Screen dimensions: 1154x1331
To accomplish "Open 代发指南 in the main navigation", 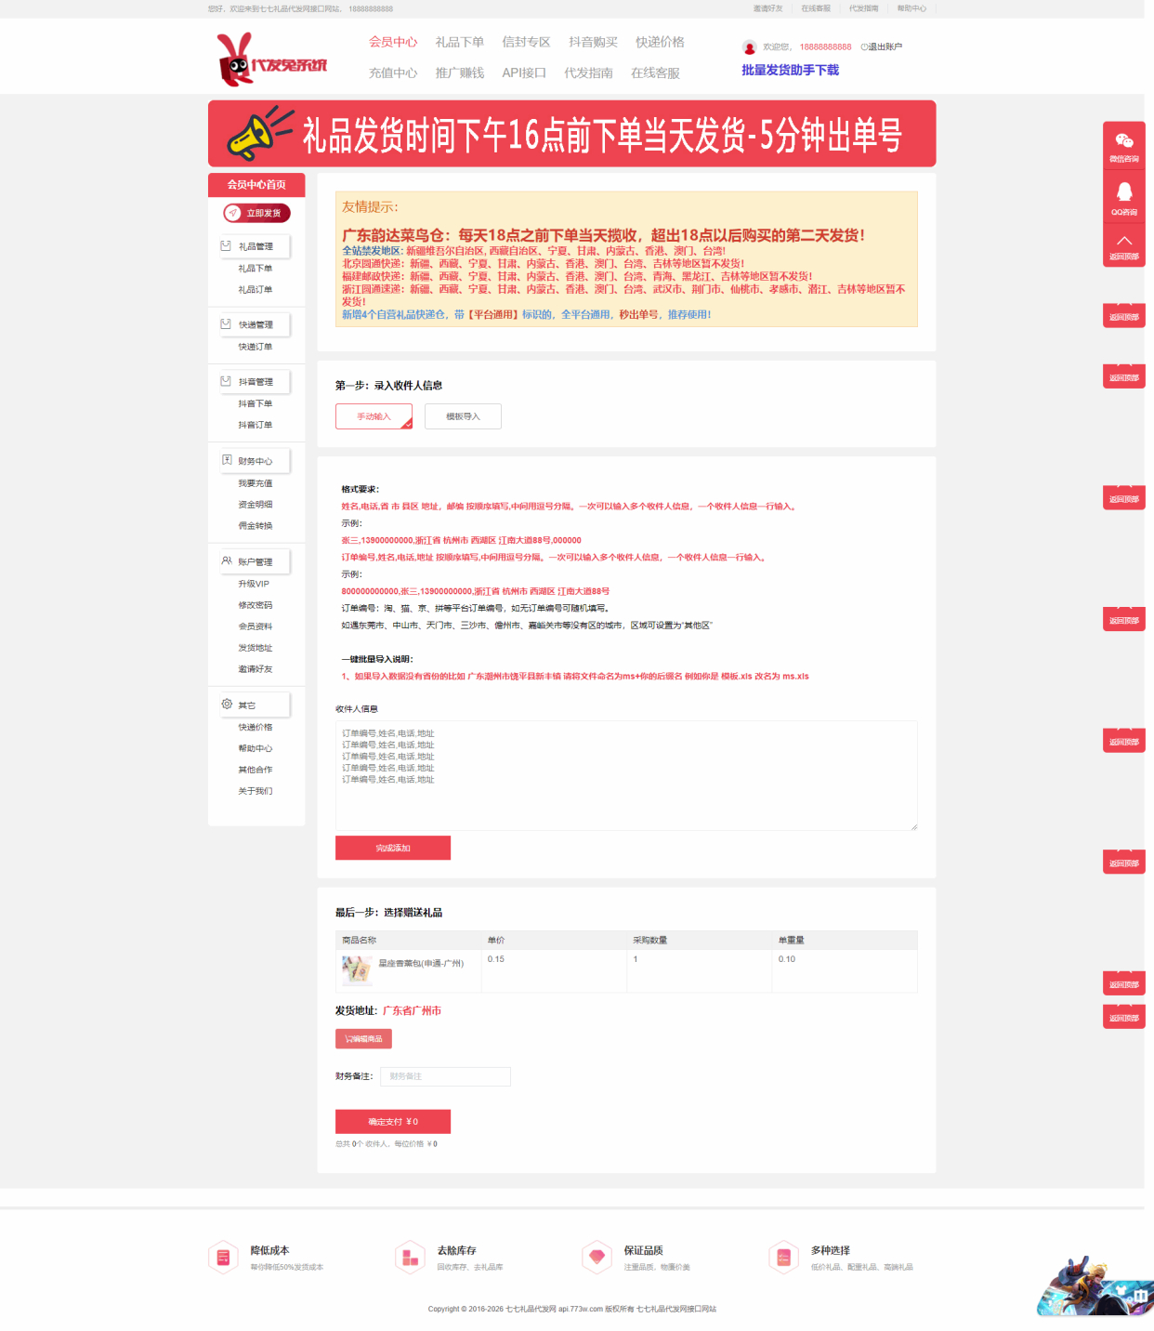I will (588, 72).
